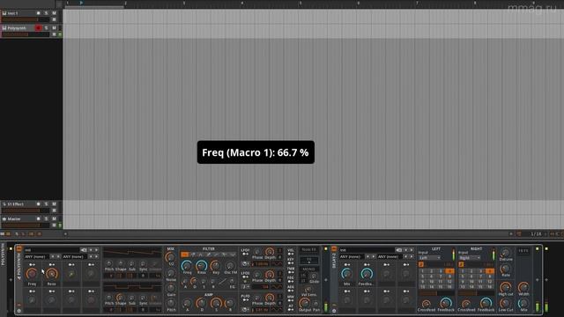Click the Polysynth Pan knob
The width and height of the screenshot is (564, 317).
point(316,304)
